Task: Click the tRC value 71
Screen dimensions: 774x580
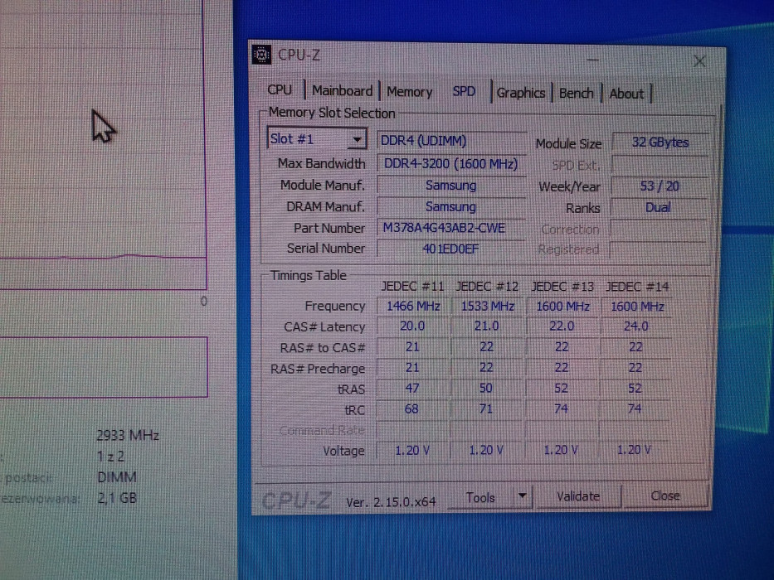Action: [x=486, y=408]
